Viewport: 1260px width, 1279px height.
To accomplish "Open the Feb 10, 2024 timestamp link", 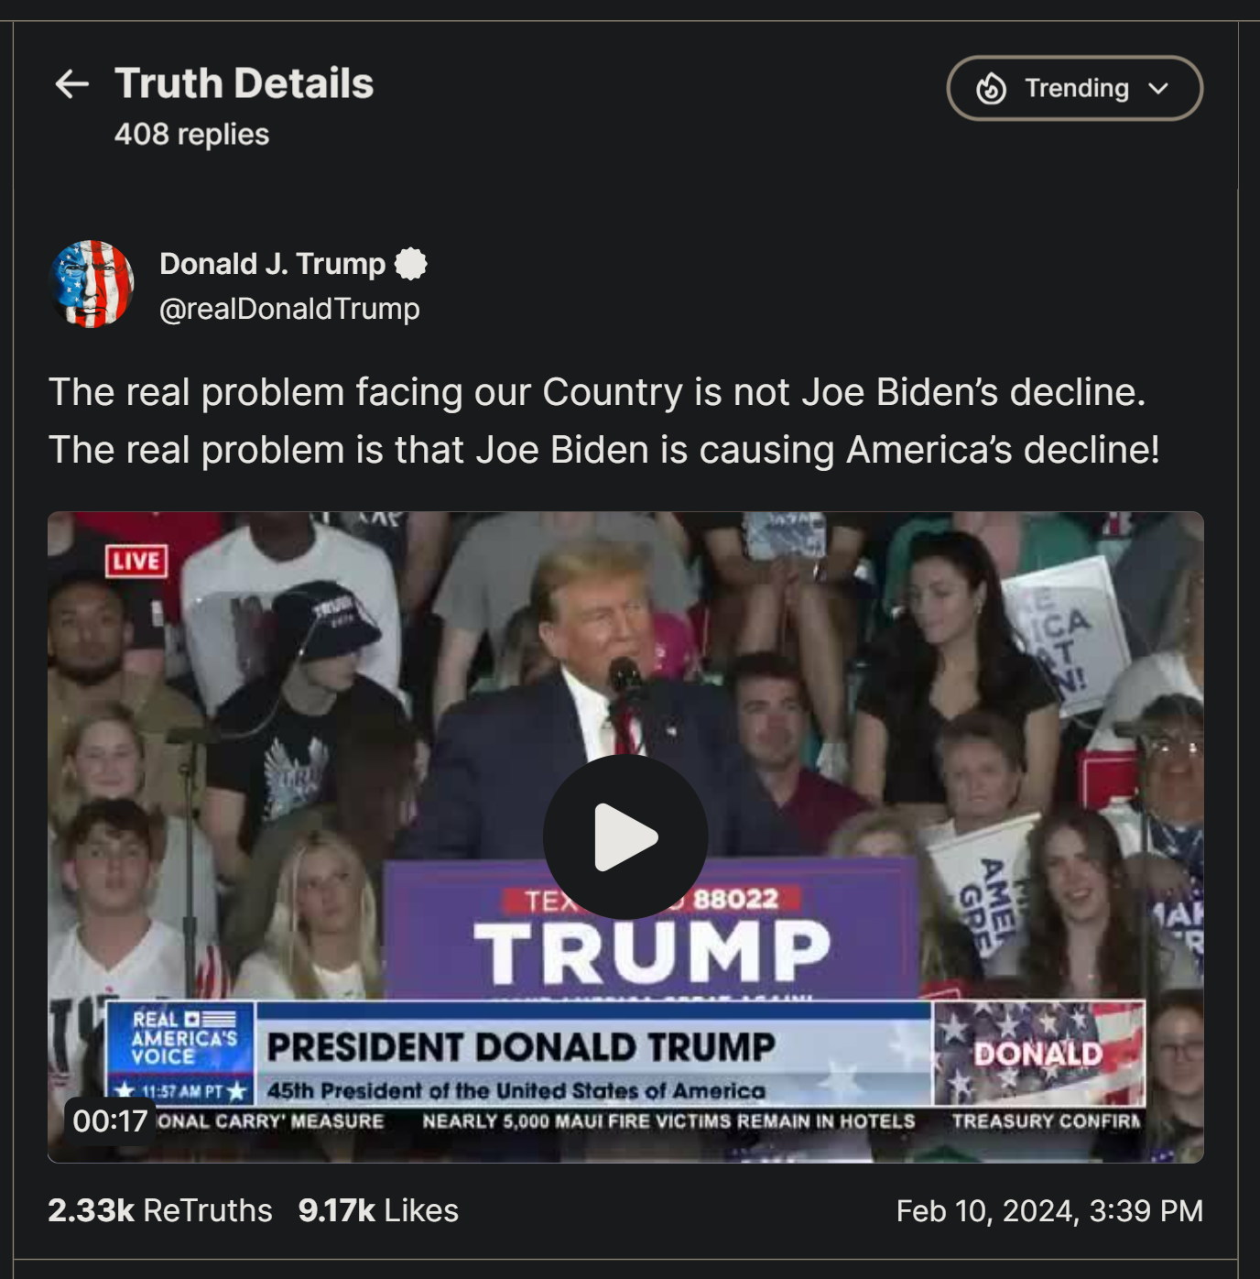I will [x=1049, y=1211].
